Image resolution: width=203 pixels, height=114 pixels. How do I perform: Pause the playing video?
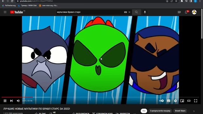(x=5, y=101)
